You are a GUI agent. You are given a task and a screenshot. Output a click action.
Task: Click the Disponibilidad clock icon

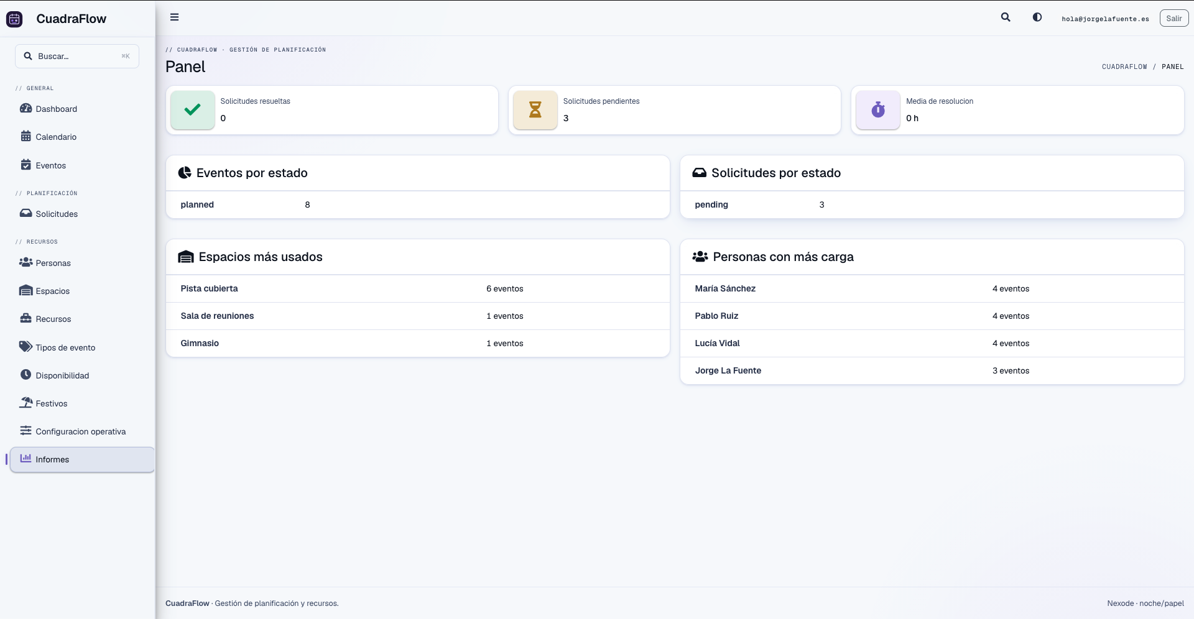[26, 375]
